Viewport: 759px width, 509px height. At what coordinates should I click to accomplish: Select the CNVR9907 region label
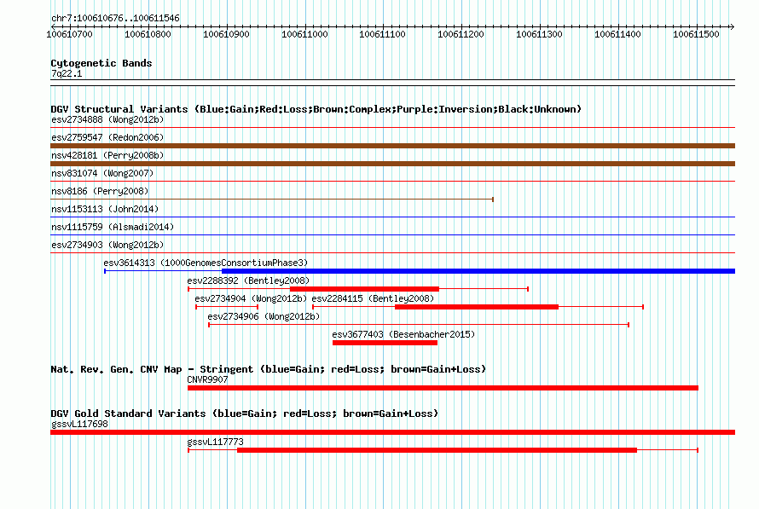(207, 379)
